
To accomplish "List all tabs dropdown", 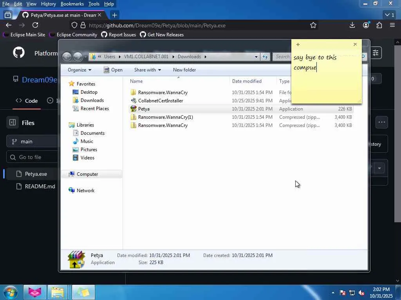I will click(390, 15).
